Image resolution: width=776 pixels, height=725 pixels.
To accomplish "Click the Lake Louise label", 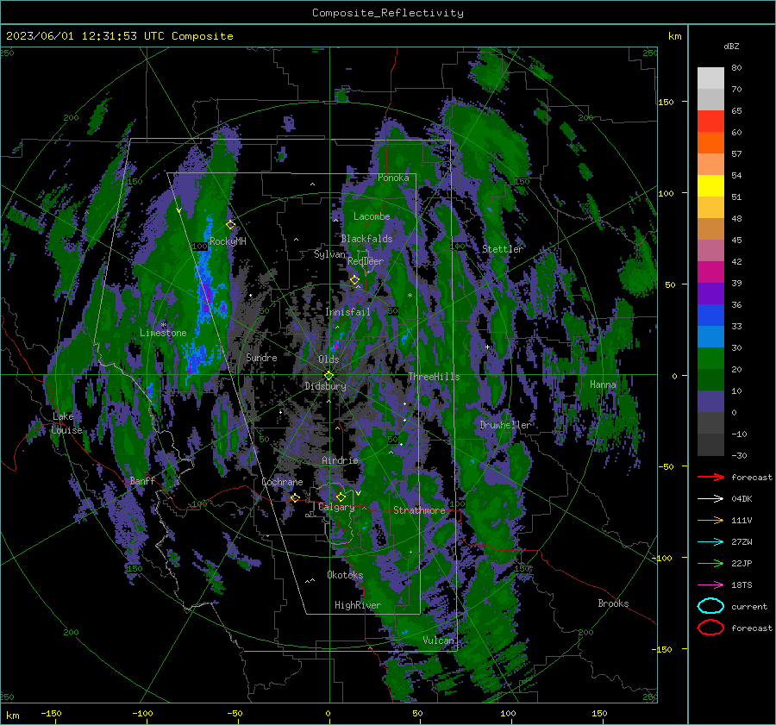I will 66,423.
